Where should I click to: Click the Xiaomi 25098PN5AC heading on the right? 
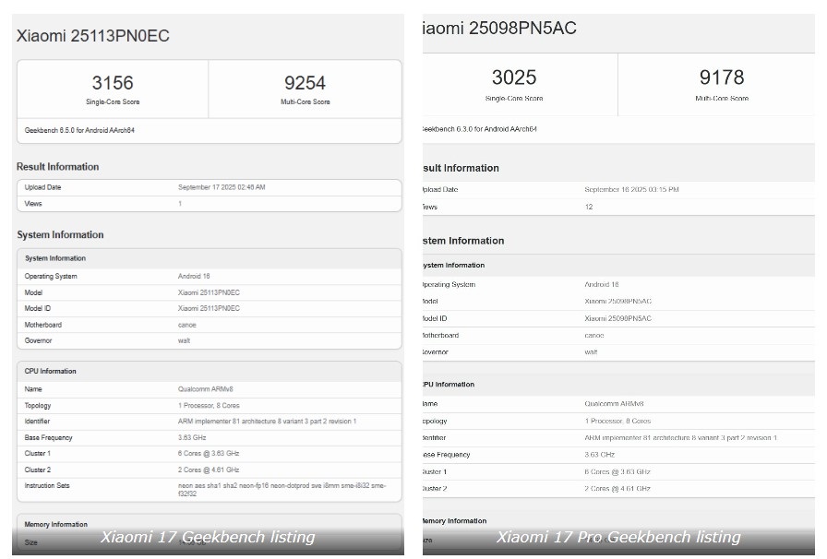click(x=501, y=29)
